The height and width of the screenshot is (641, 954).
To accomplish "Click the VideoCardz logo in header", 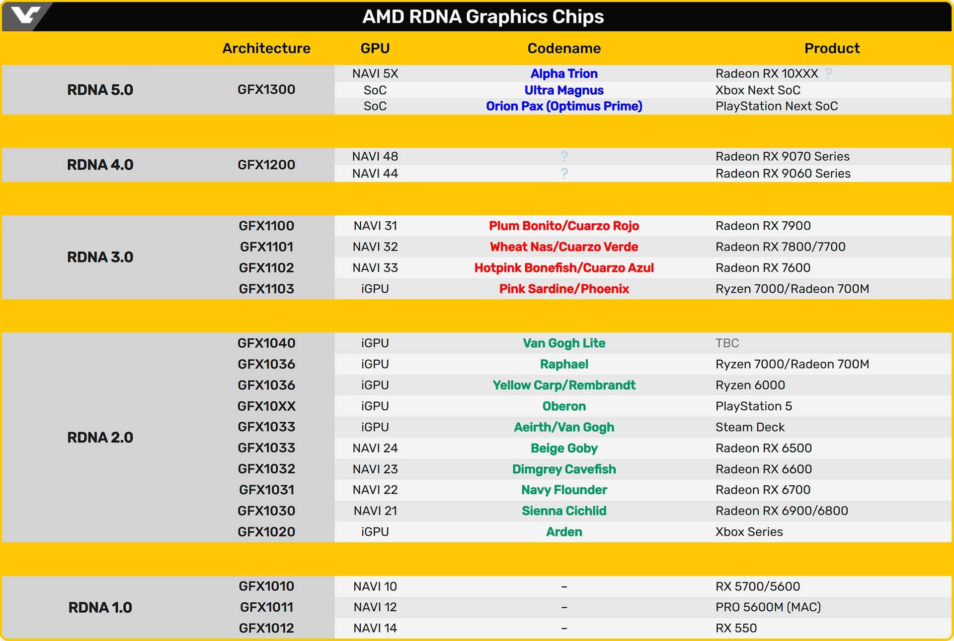I will click(x=25, y=15).
